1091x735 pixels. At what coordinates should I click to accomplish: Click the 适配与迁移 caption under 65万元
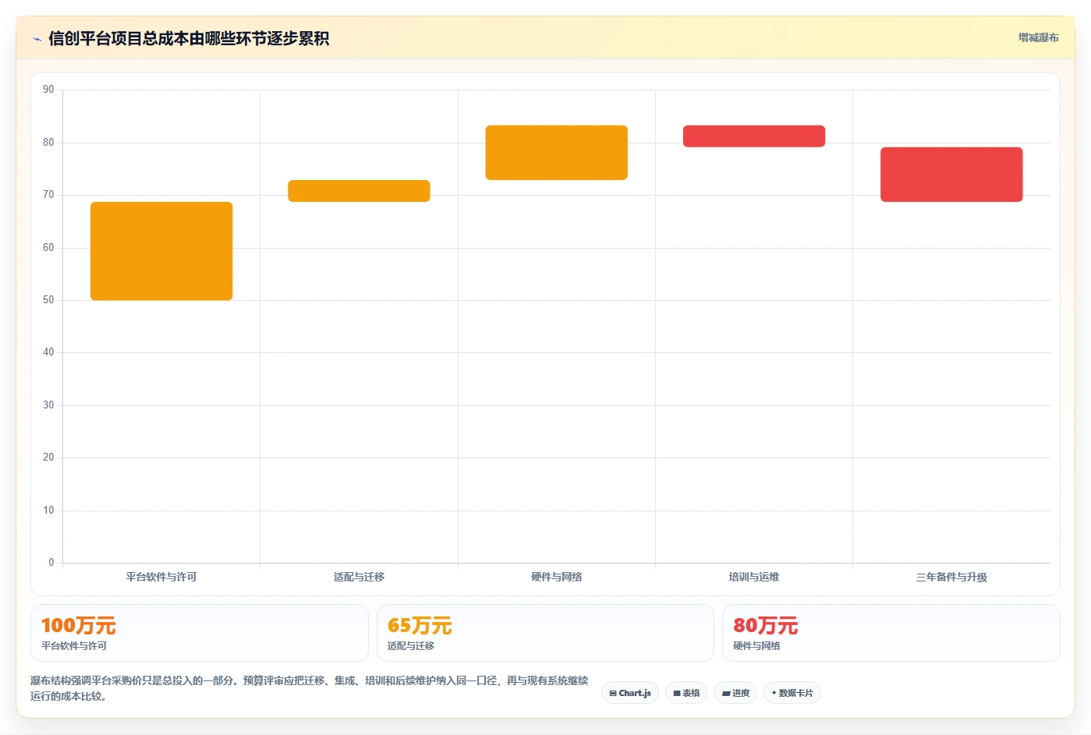pos(411,646)
